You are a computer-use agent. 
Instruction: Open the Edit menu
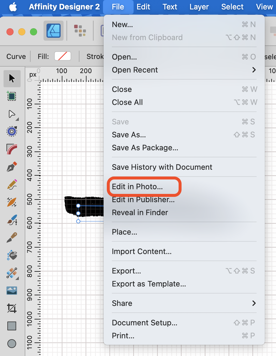[x=143, y=7]
